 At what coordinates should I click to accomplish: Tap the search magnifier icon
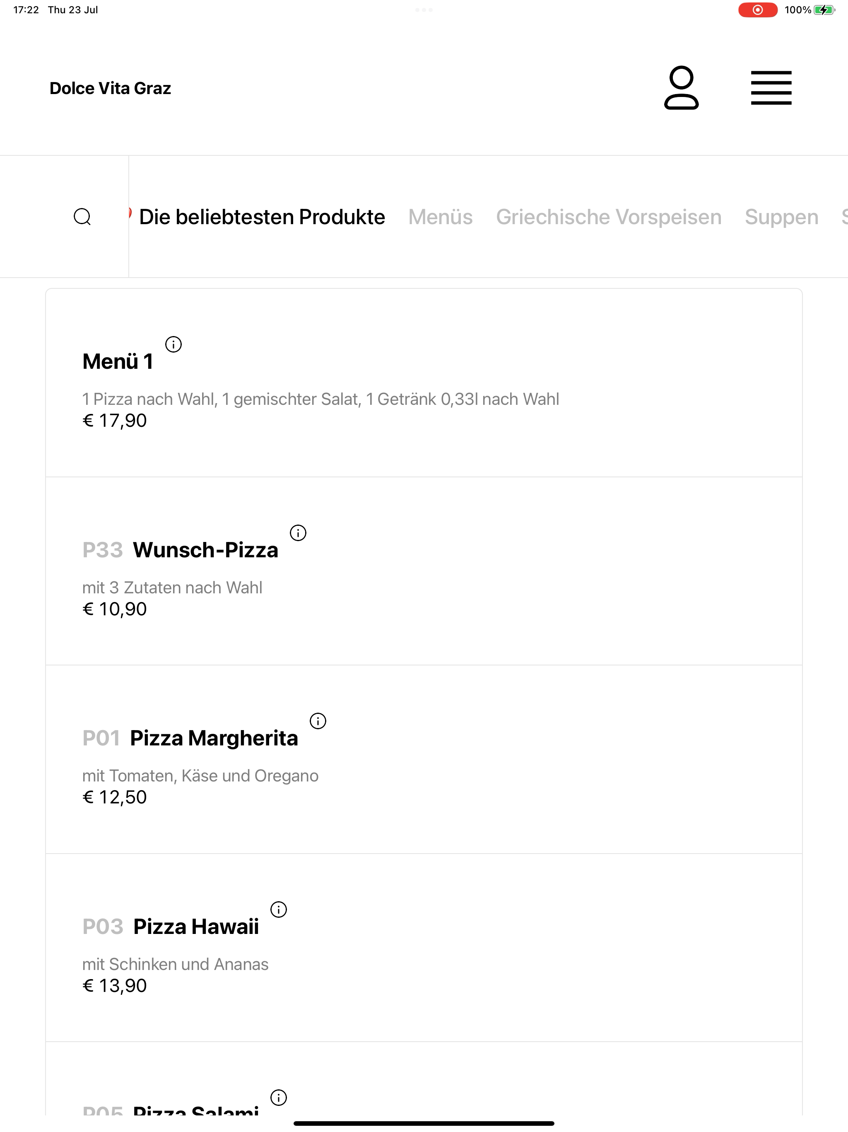point(82,217)
